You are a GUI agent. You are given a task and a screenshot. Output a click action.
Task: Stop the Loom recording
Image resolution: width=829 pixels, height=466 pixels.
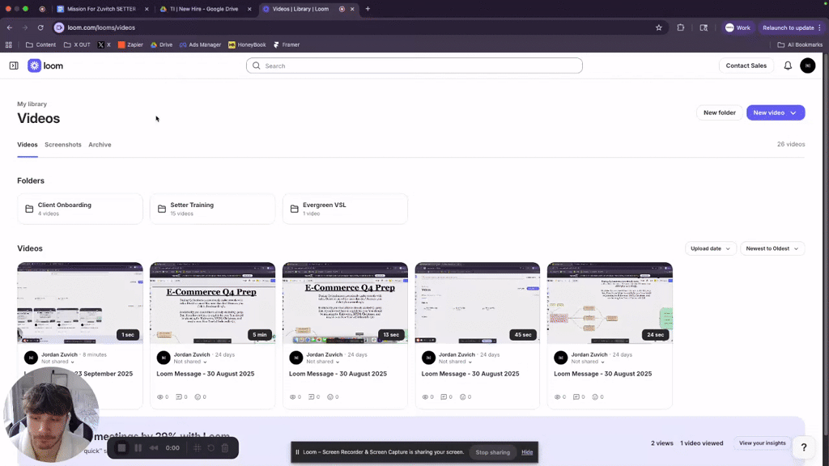pyautogui.click(x=121, y=448)
